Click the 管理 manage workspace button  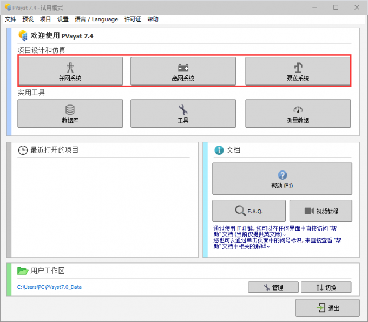273,287
